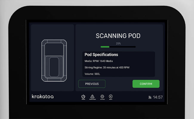
Task: Click the 25% progress label
Action: pos(118,43)
